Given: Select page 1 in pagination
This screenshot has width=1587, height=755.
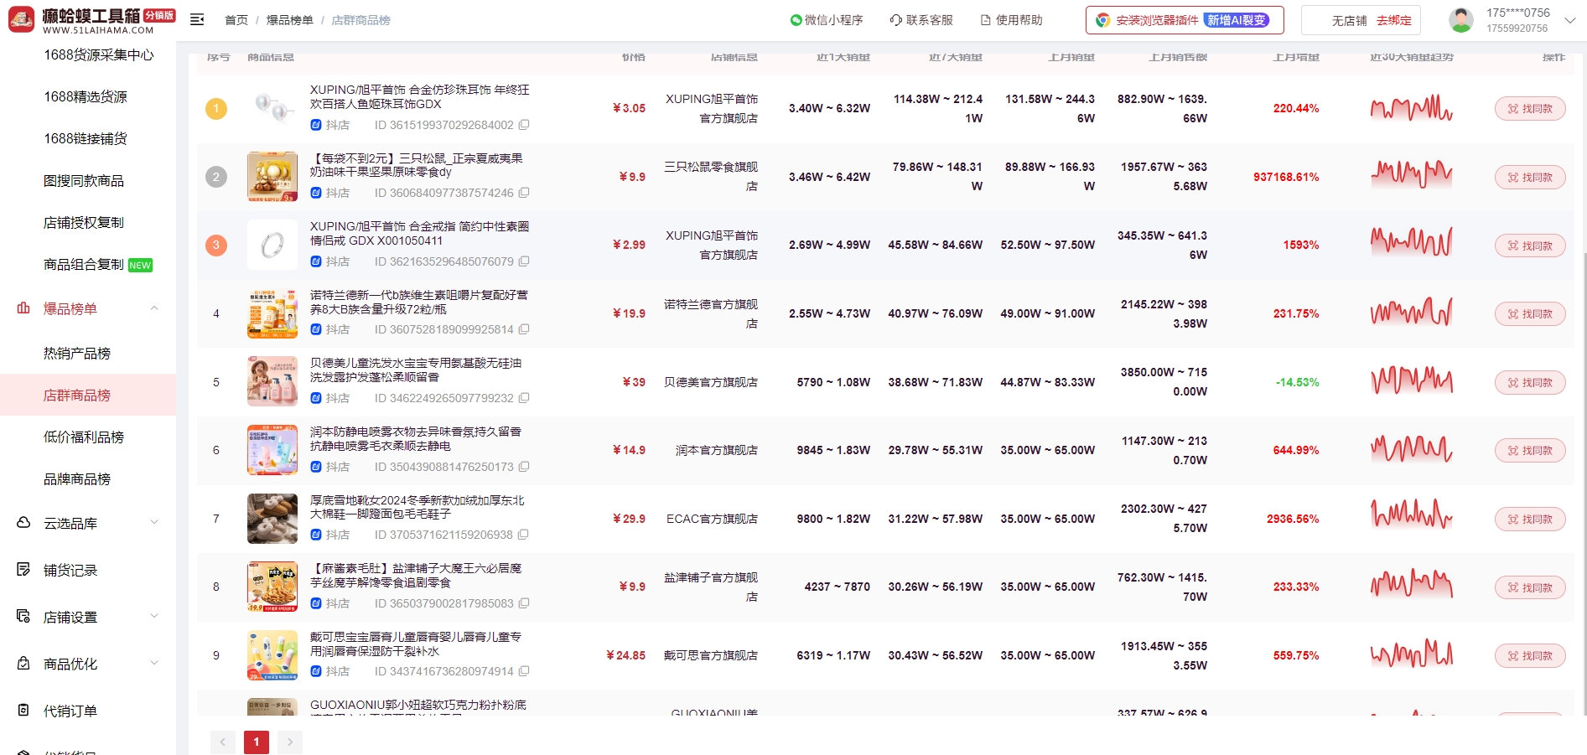Looking at the screenshot, I should [x=257, y=742].
